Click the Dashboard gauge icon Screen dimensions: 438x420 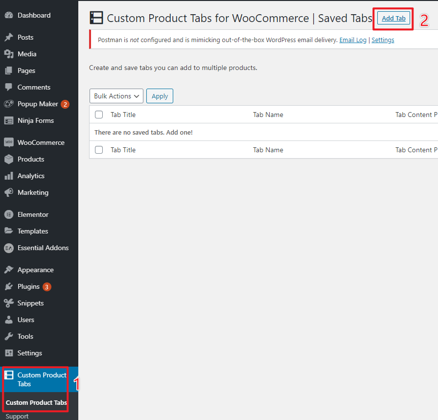click(x=9, y=15)
